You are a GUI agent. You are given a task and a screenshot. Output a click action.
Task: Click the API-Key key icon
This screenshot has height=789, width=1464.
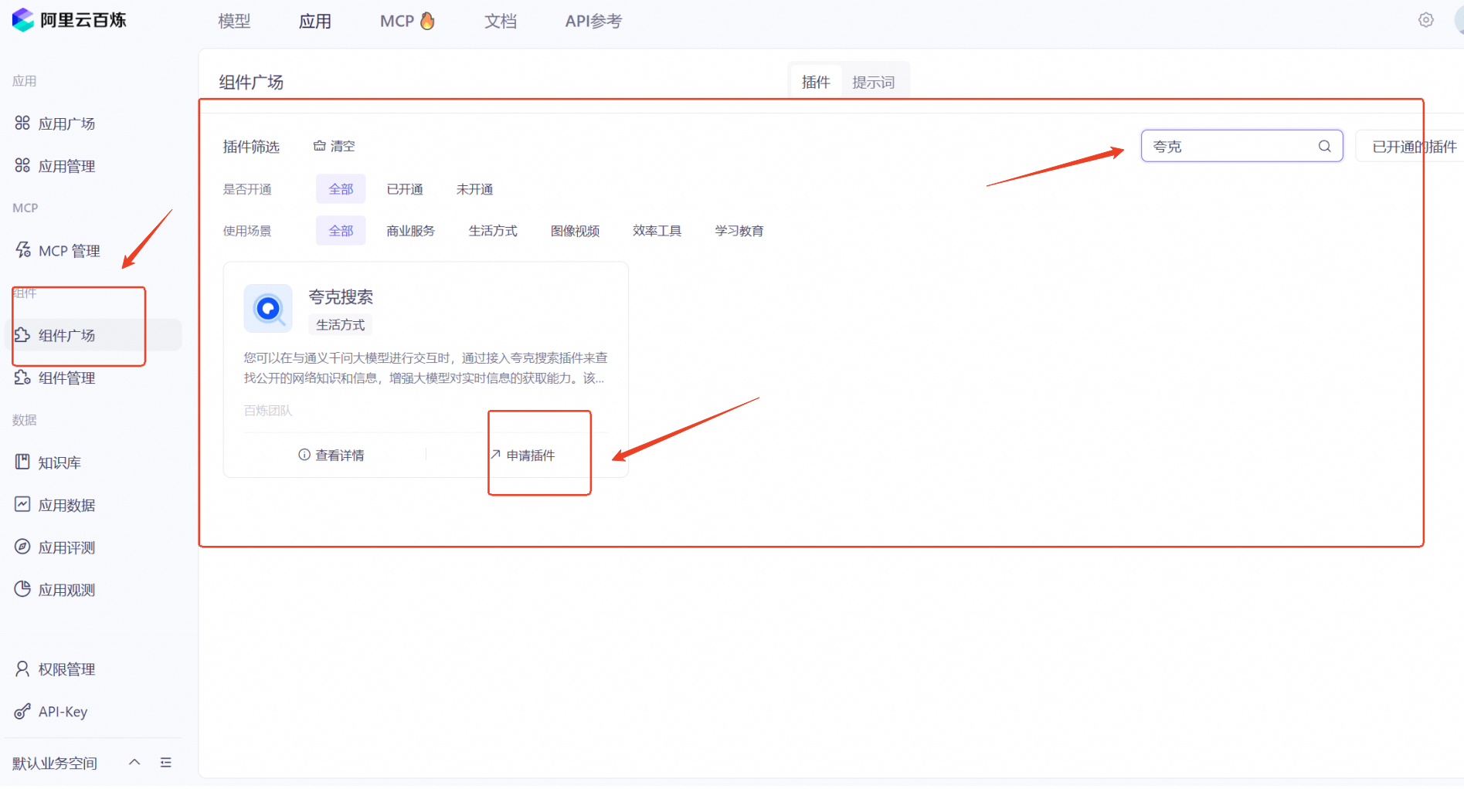(22, 711)
